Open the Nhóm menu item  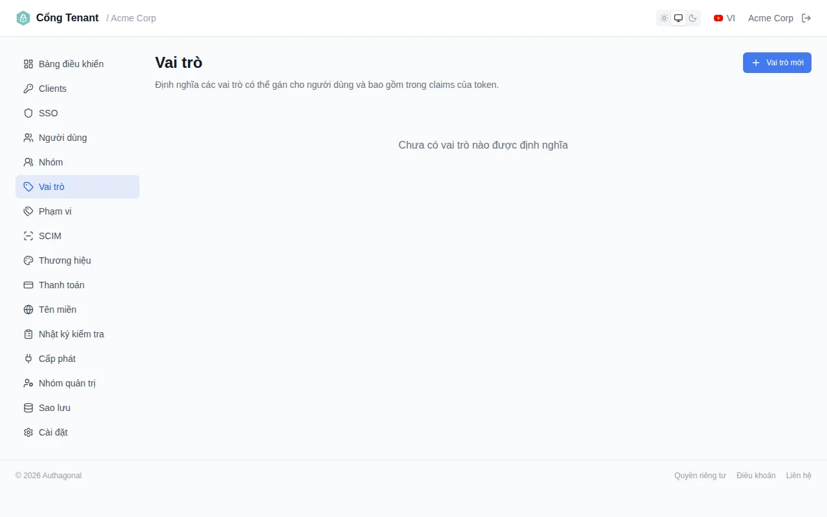[x=78, y=162]
